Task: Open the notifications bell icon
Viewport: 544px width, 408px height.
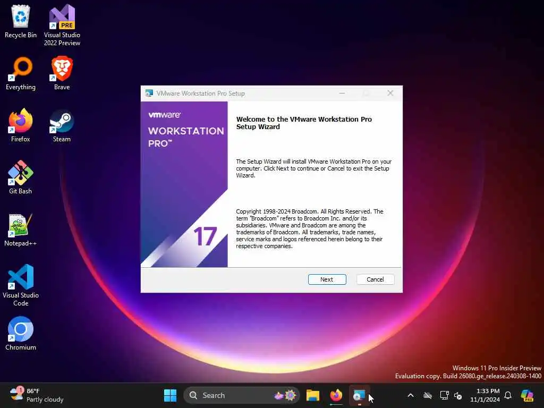Action: point(508,395)
